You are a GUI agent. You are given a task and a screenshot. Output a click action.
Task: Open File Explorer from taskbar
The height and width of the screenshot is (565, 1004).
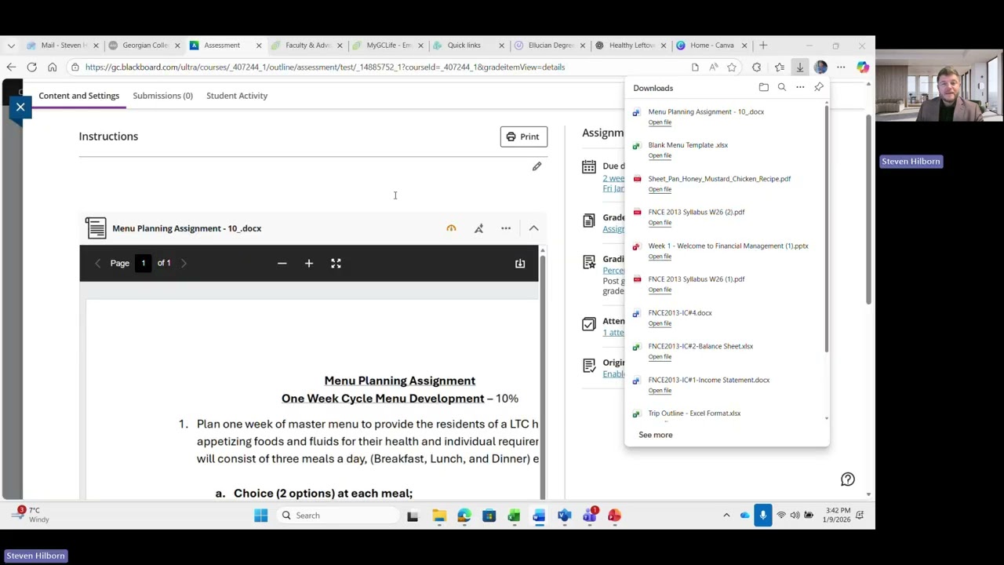click(439, 516)
